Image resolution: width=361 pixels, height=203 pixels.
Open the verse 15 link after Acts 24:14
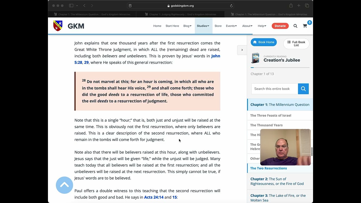(175, 197)
